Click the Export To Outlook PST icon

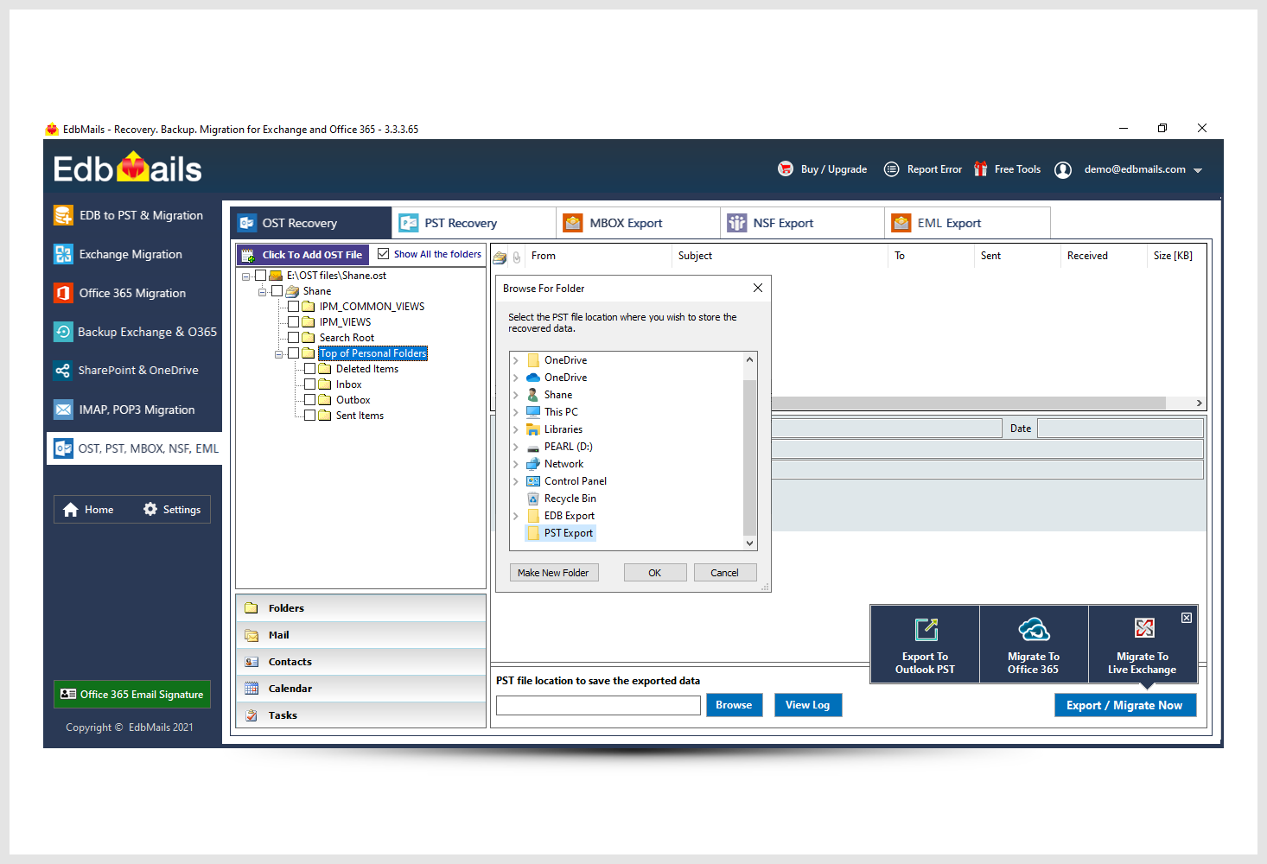point(926,629)
